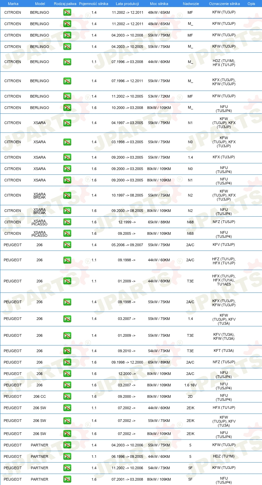Screen dimensions: 262x485
Task: Select the '65kW / 88KM' power cell
Action: pyautogui.click(x=159, y=222)
